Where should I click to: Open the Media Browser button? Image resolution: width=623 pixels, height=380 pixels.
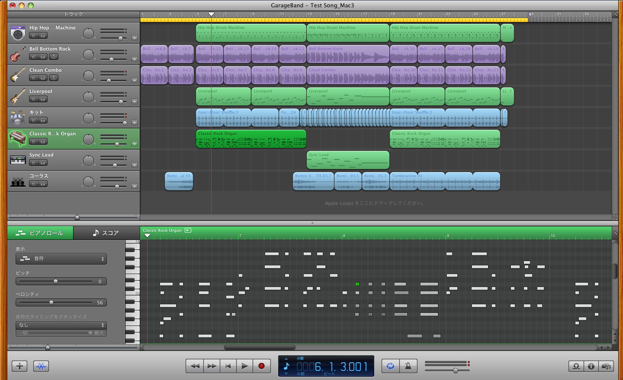[606, 366]
